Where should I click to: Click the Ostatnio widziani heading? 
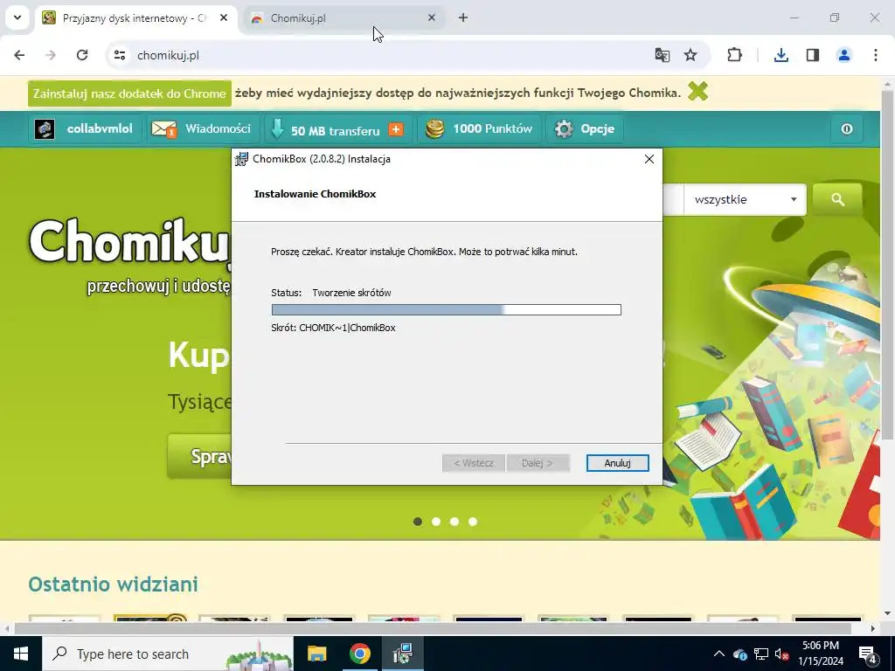(x=113, y=585)
